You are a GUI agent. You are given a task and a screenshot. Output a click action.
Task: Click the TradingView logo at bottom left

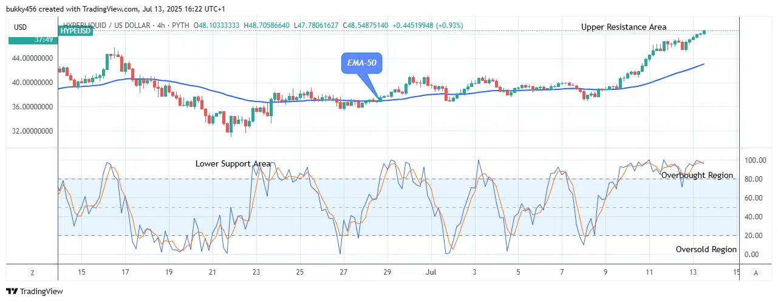[35, 291]
